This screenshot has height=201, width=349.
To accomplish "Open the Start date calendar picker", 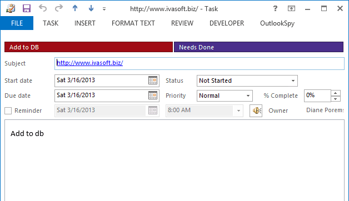I will click(153, 81).
